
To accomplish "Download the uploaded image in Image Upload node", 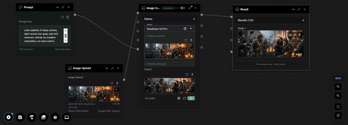I will coord(117,83).
